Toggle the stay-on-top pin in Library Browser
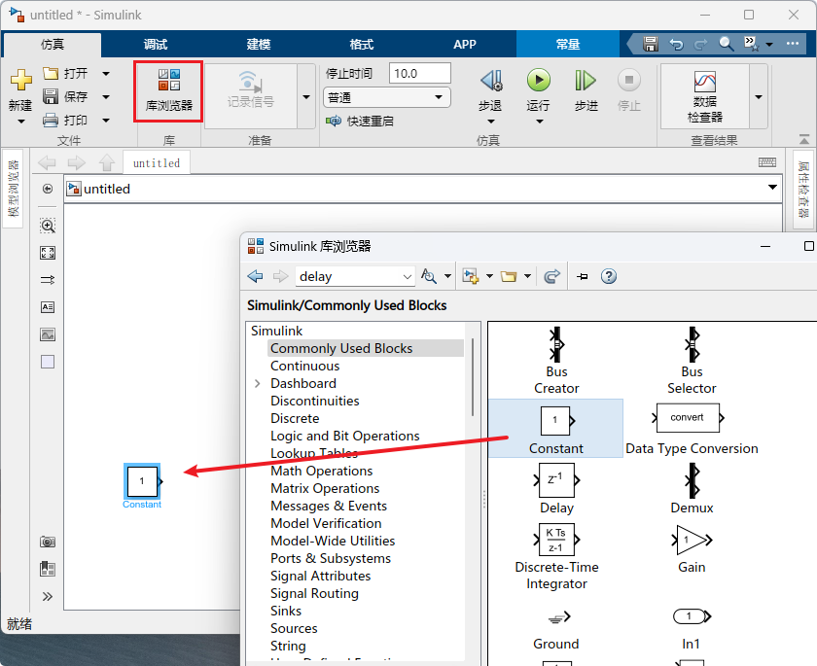The width and height of the screenshot is (817, 666). [x=583, y=276]
